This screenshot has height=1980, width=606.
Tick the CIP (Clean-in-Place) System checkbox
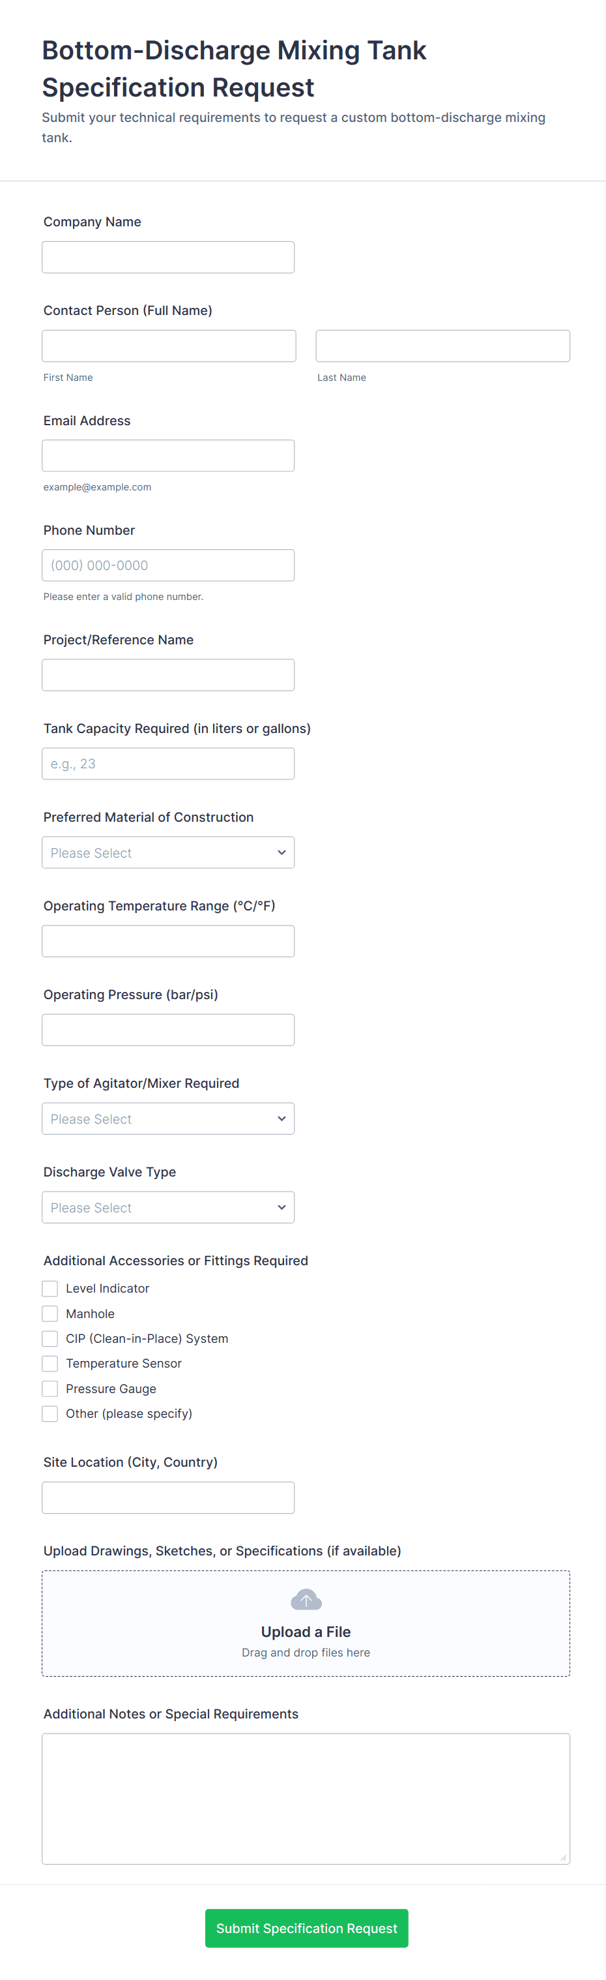tap(50, 1338)
